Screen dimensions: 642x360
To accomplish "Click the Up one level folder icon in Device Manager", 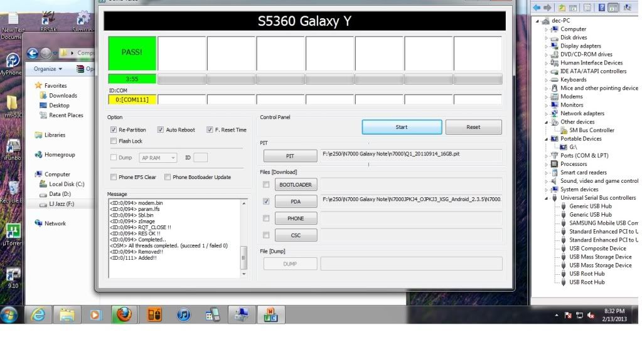I will click(x=562, y=8).
